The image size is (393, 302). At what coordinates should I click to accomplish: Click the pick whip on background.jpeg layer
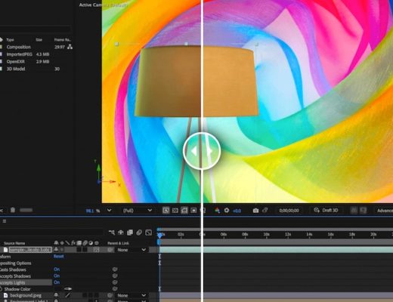point(110,295)
